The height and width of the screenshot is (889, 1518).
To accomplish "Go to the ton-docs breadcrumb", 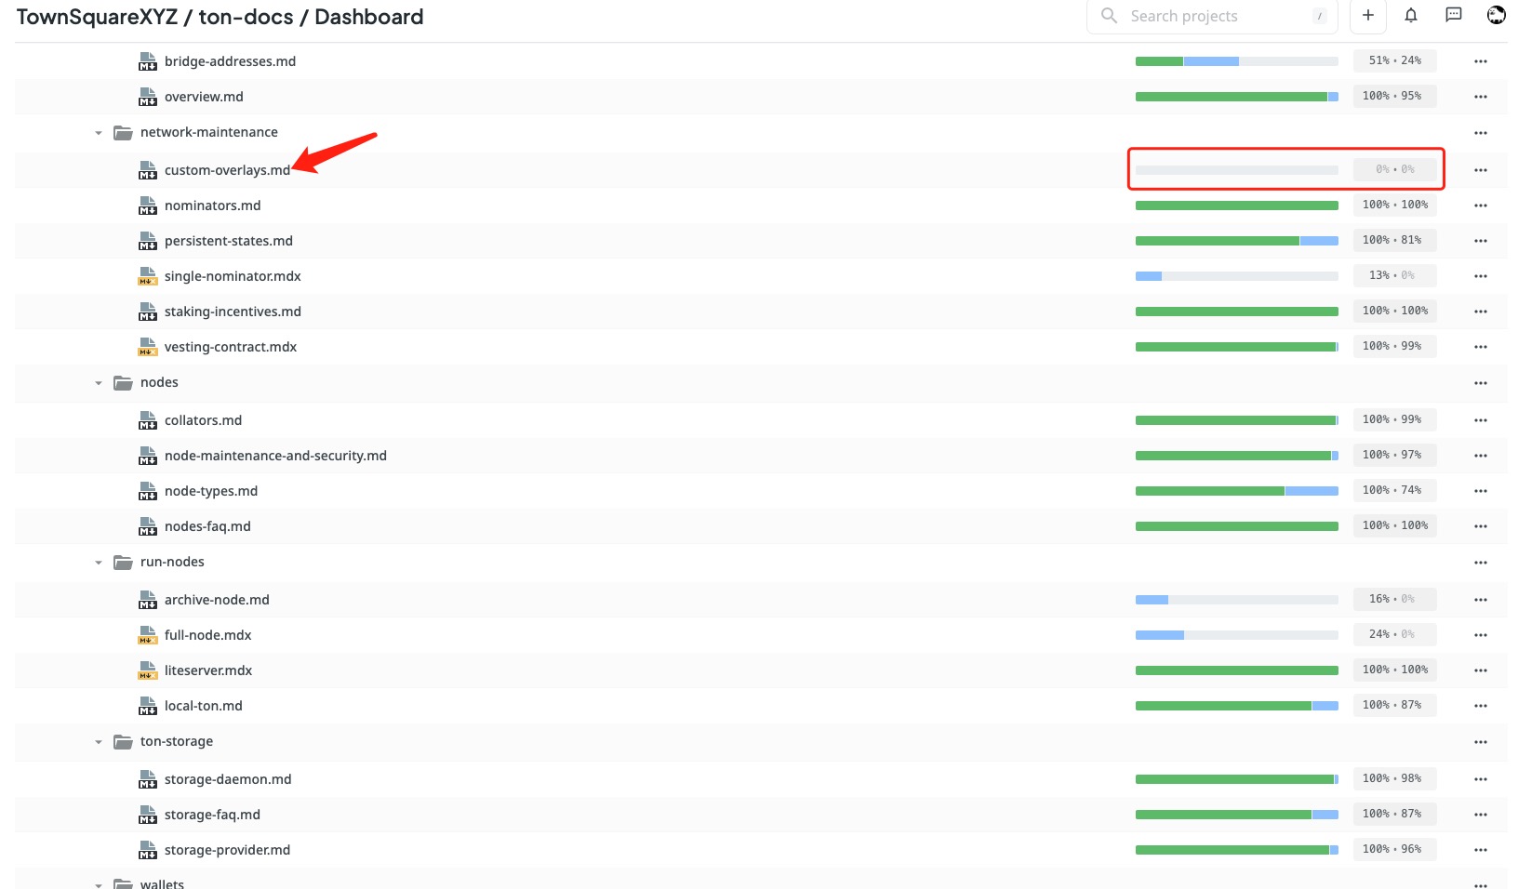I will click(x=246, y=17).
